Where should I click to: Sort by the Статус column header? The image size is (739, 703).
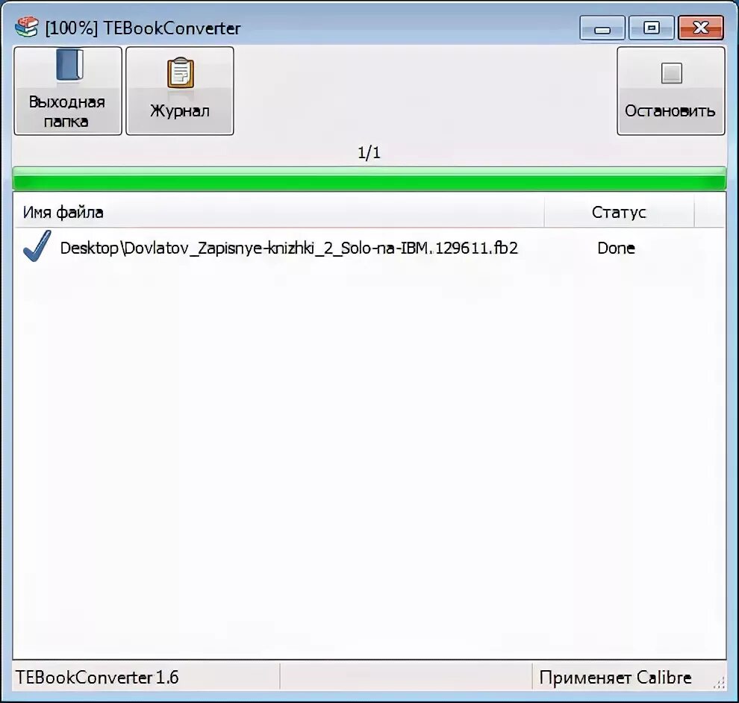619,212
